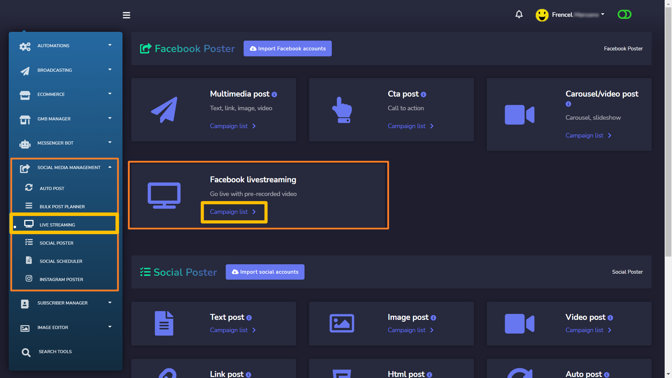Click the Instagram Poster icon
Image resolution: width=672 pixels, height=378 pixels.
coord(29,279)
